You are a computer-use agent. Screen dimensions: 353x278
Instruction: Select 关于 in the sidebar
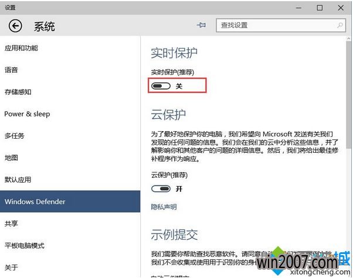click(x=11, y=267)
